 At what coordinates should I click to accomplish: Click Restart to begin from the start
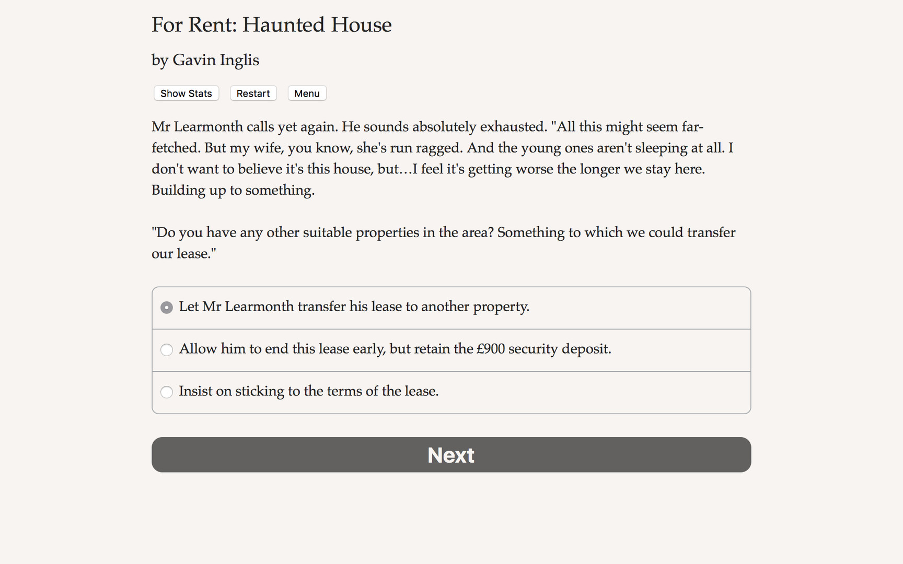253,93
